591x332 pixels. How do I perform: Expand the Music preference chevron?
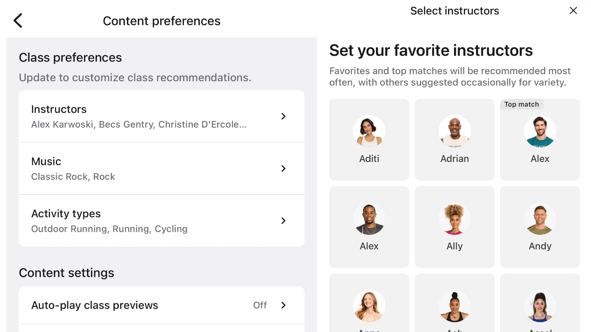(283, 168)
